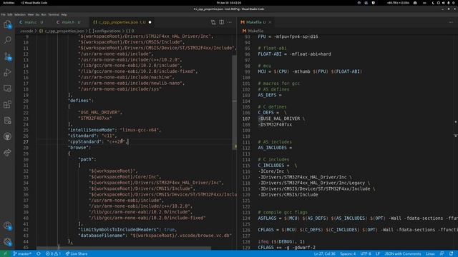The image size is (458, 257).
Task: Open the Accounts menu in activity bar
Action: click(7, 226)
